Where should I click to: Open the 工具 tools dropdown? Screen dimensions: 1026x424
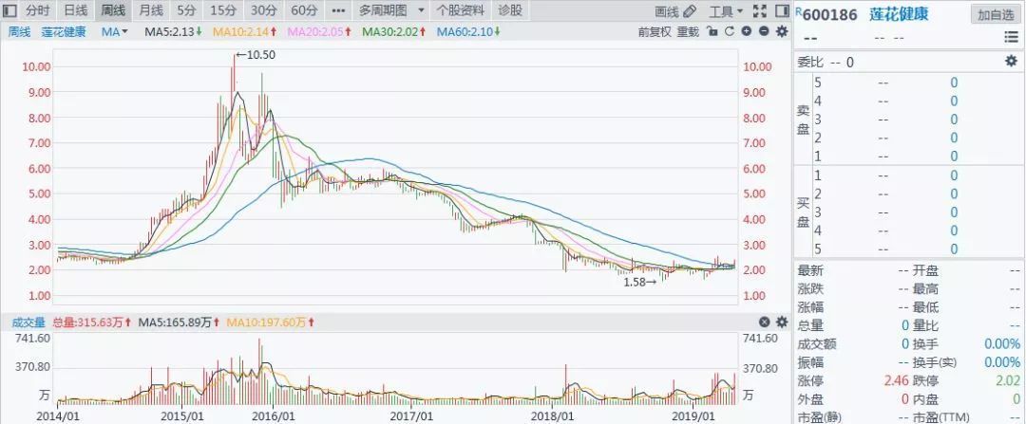pos(727,11)
